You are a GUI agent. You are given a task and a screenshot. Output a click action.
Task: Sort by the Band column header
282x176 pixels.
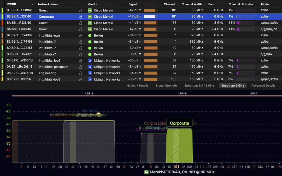tap(212, 4)
